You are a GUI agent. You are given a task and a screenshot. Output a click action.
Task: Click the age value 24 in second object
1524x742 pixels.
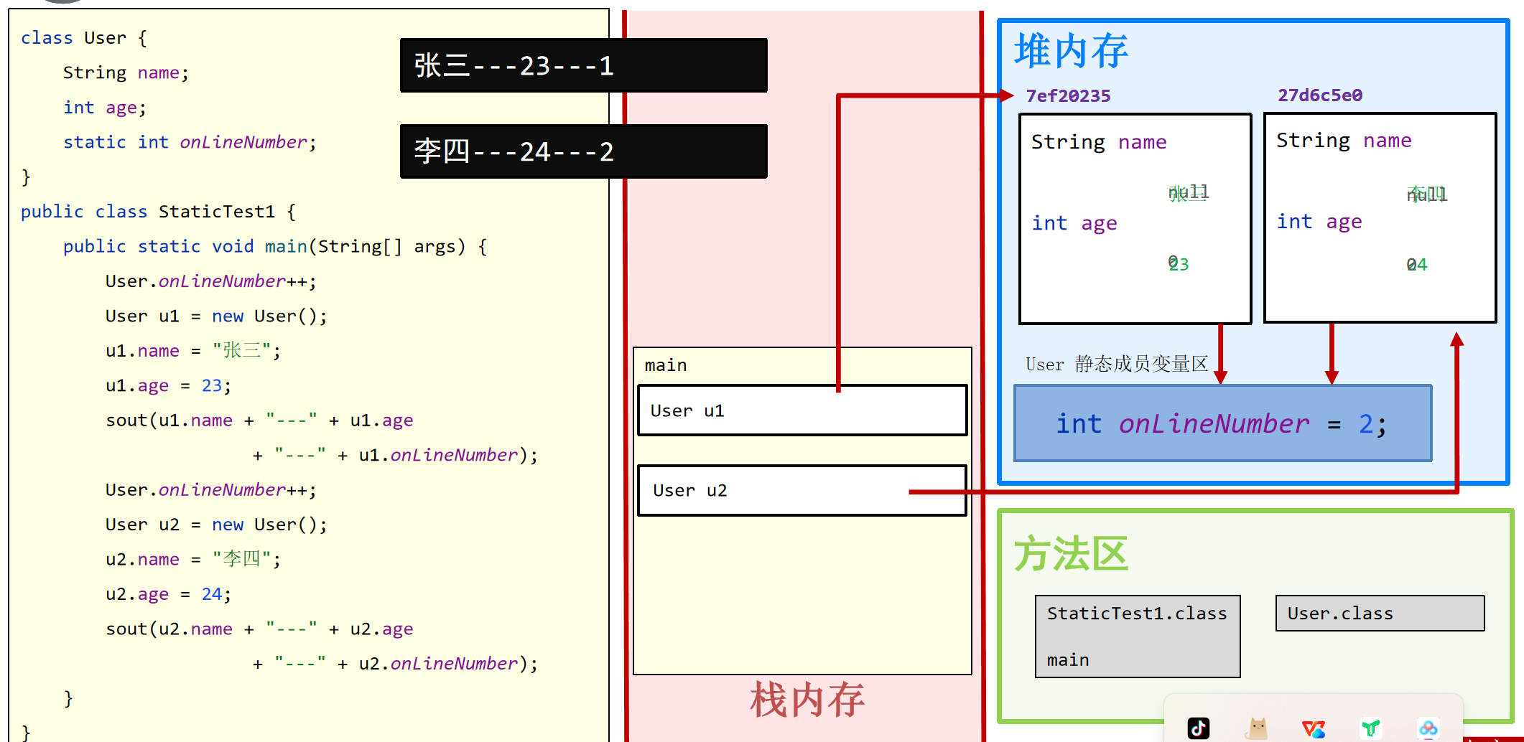pos(1417,265)
